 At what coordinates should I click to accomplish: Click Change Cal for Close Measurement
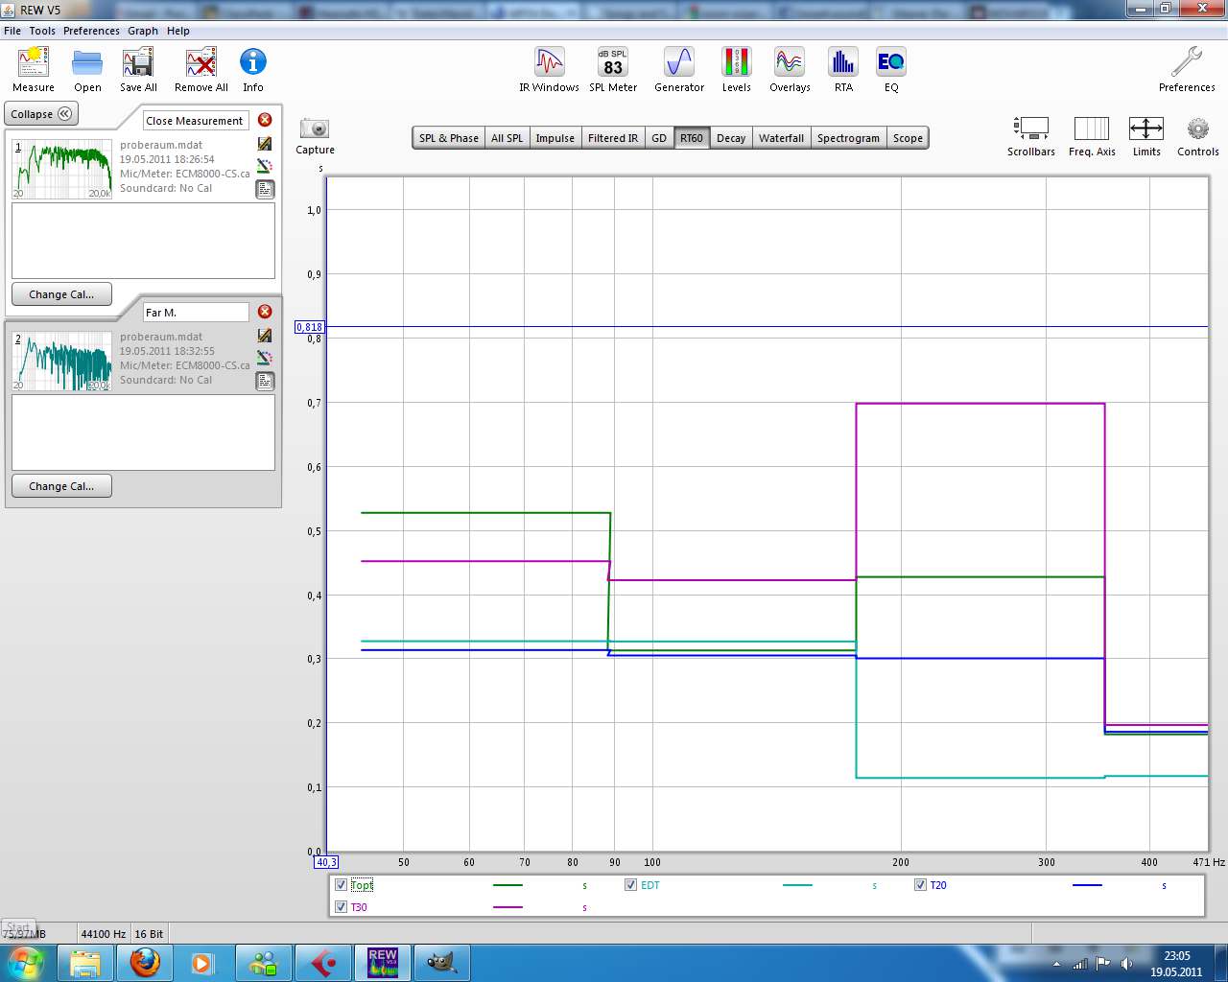(61, 294)
